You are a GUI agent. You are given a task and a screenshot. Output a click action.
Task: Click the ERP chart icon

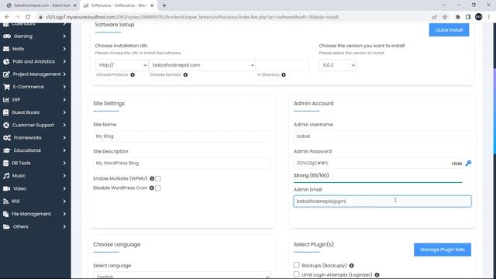click(6, 100)
